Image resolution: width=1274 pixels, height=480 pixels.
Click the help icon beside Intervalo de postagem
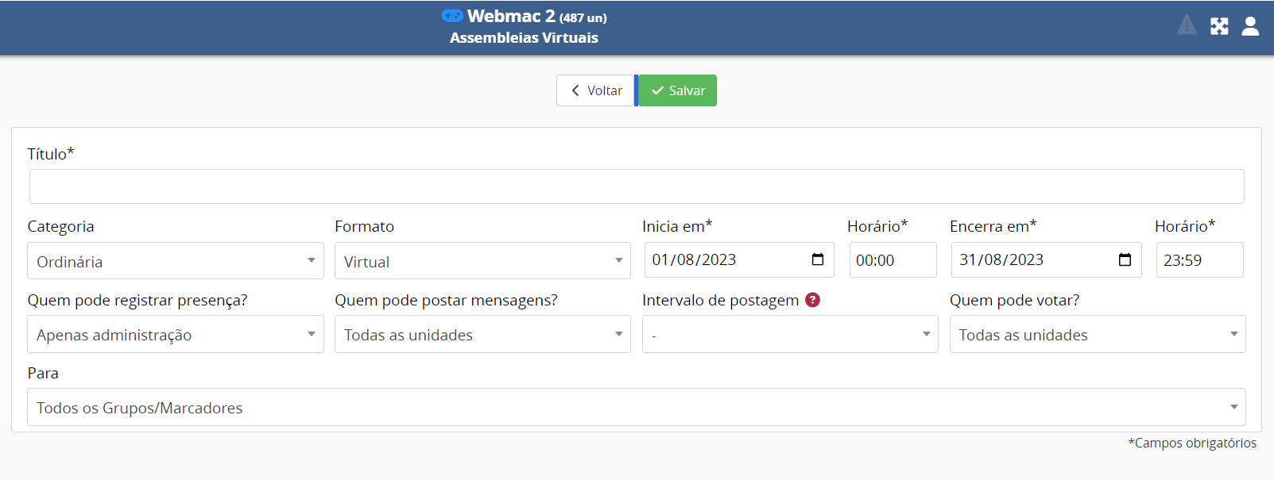click(x=812, y=300)
